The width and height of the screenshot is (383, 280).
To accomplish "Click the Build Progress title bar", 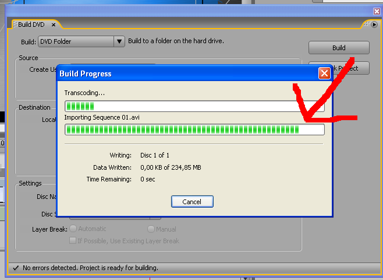I will [x=187, y=73].
